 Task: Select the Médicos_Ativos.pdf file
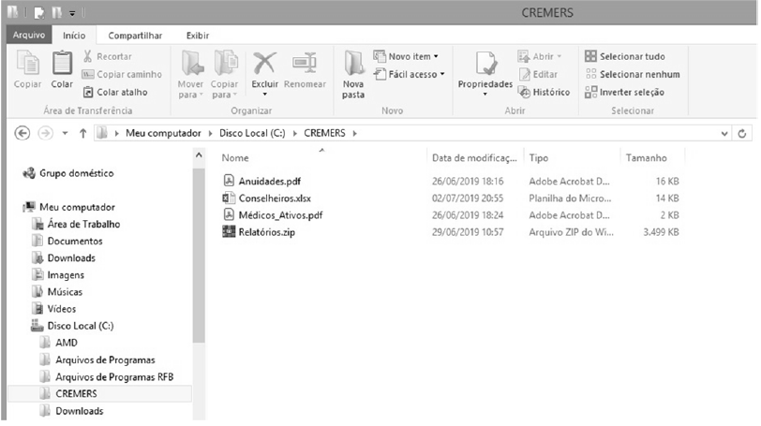pos(273,215)
